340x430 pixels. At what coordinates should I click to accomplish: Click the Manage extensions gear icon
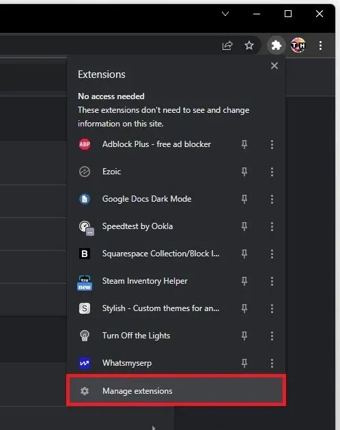tap(85, 391)
